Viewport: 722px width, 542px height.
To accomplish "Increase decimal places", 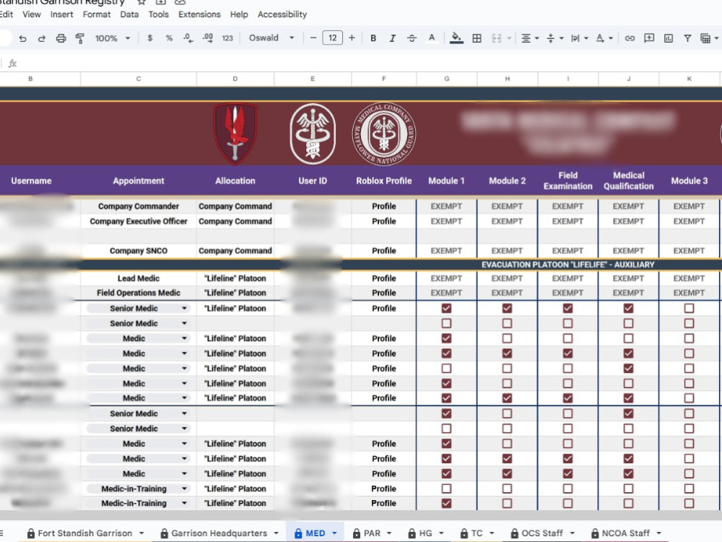I will click(x=208, y=38).
